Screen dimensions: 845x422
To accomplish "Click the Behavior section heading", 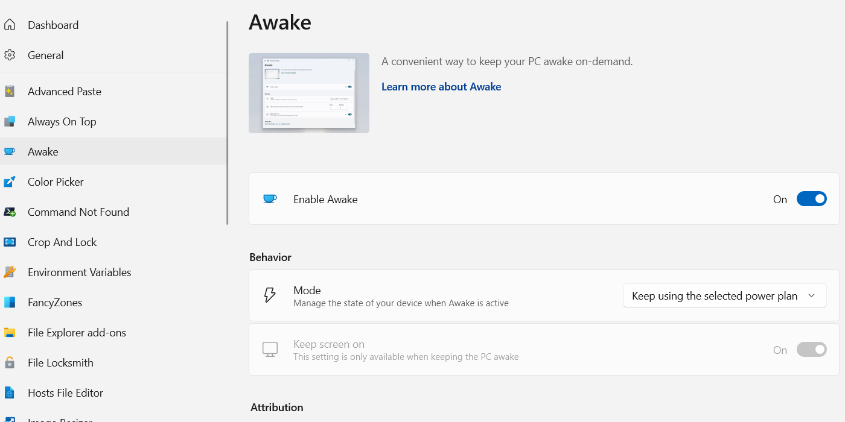I will [270, 257].
